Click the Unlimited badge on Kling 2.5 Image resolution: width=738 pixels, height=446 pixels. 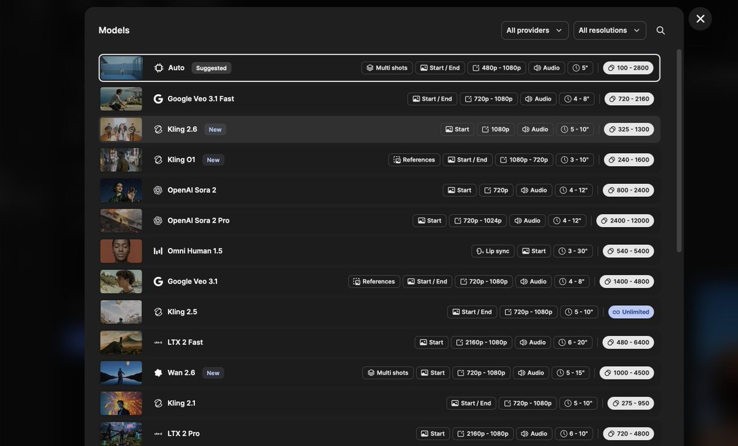pos(631,312)
